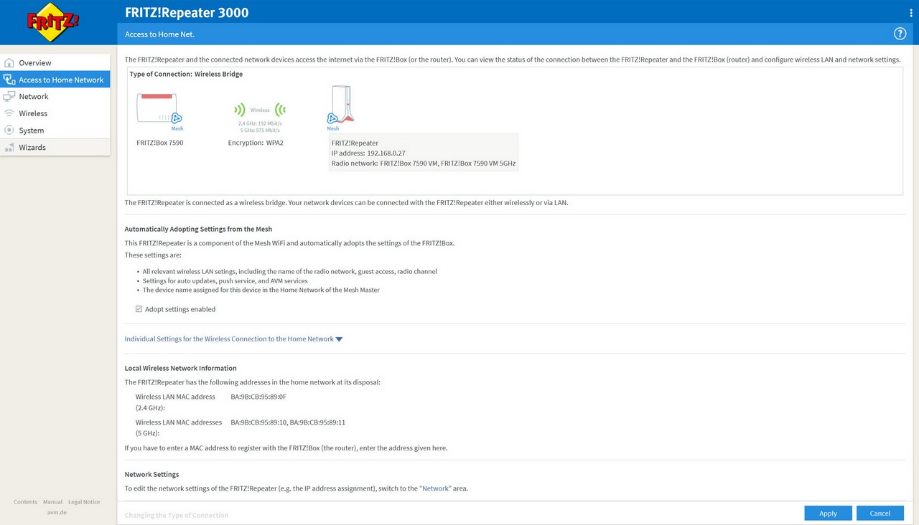Image resolution: width=919 pixels, height=525 pixels.
Task: Follow the "Network" area link
Action: pyautogui.click(x=435, y=488)
